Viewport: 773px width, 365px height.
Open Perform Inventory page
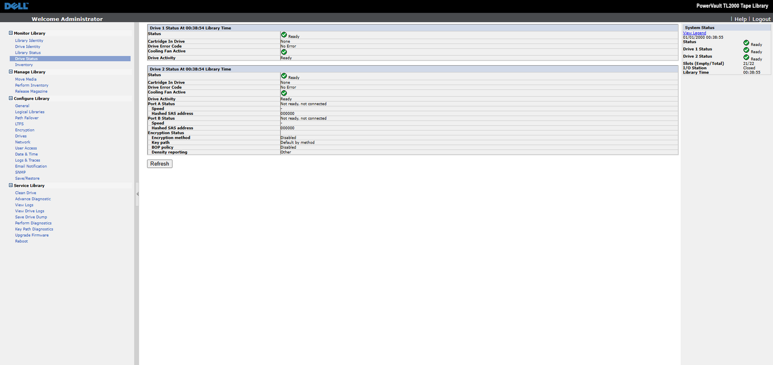click(32, 86)
